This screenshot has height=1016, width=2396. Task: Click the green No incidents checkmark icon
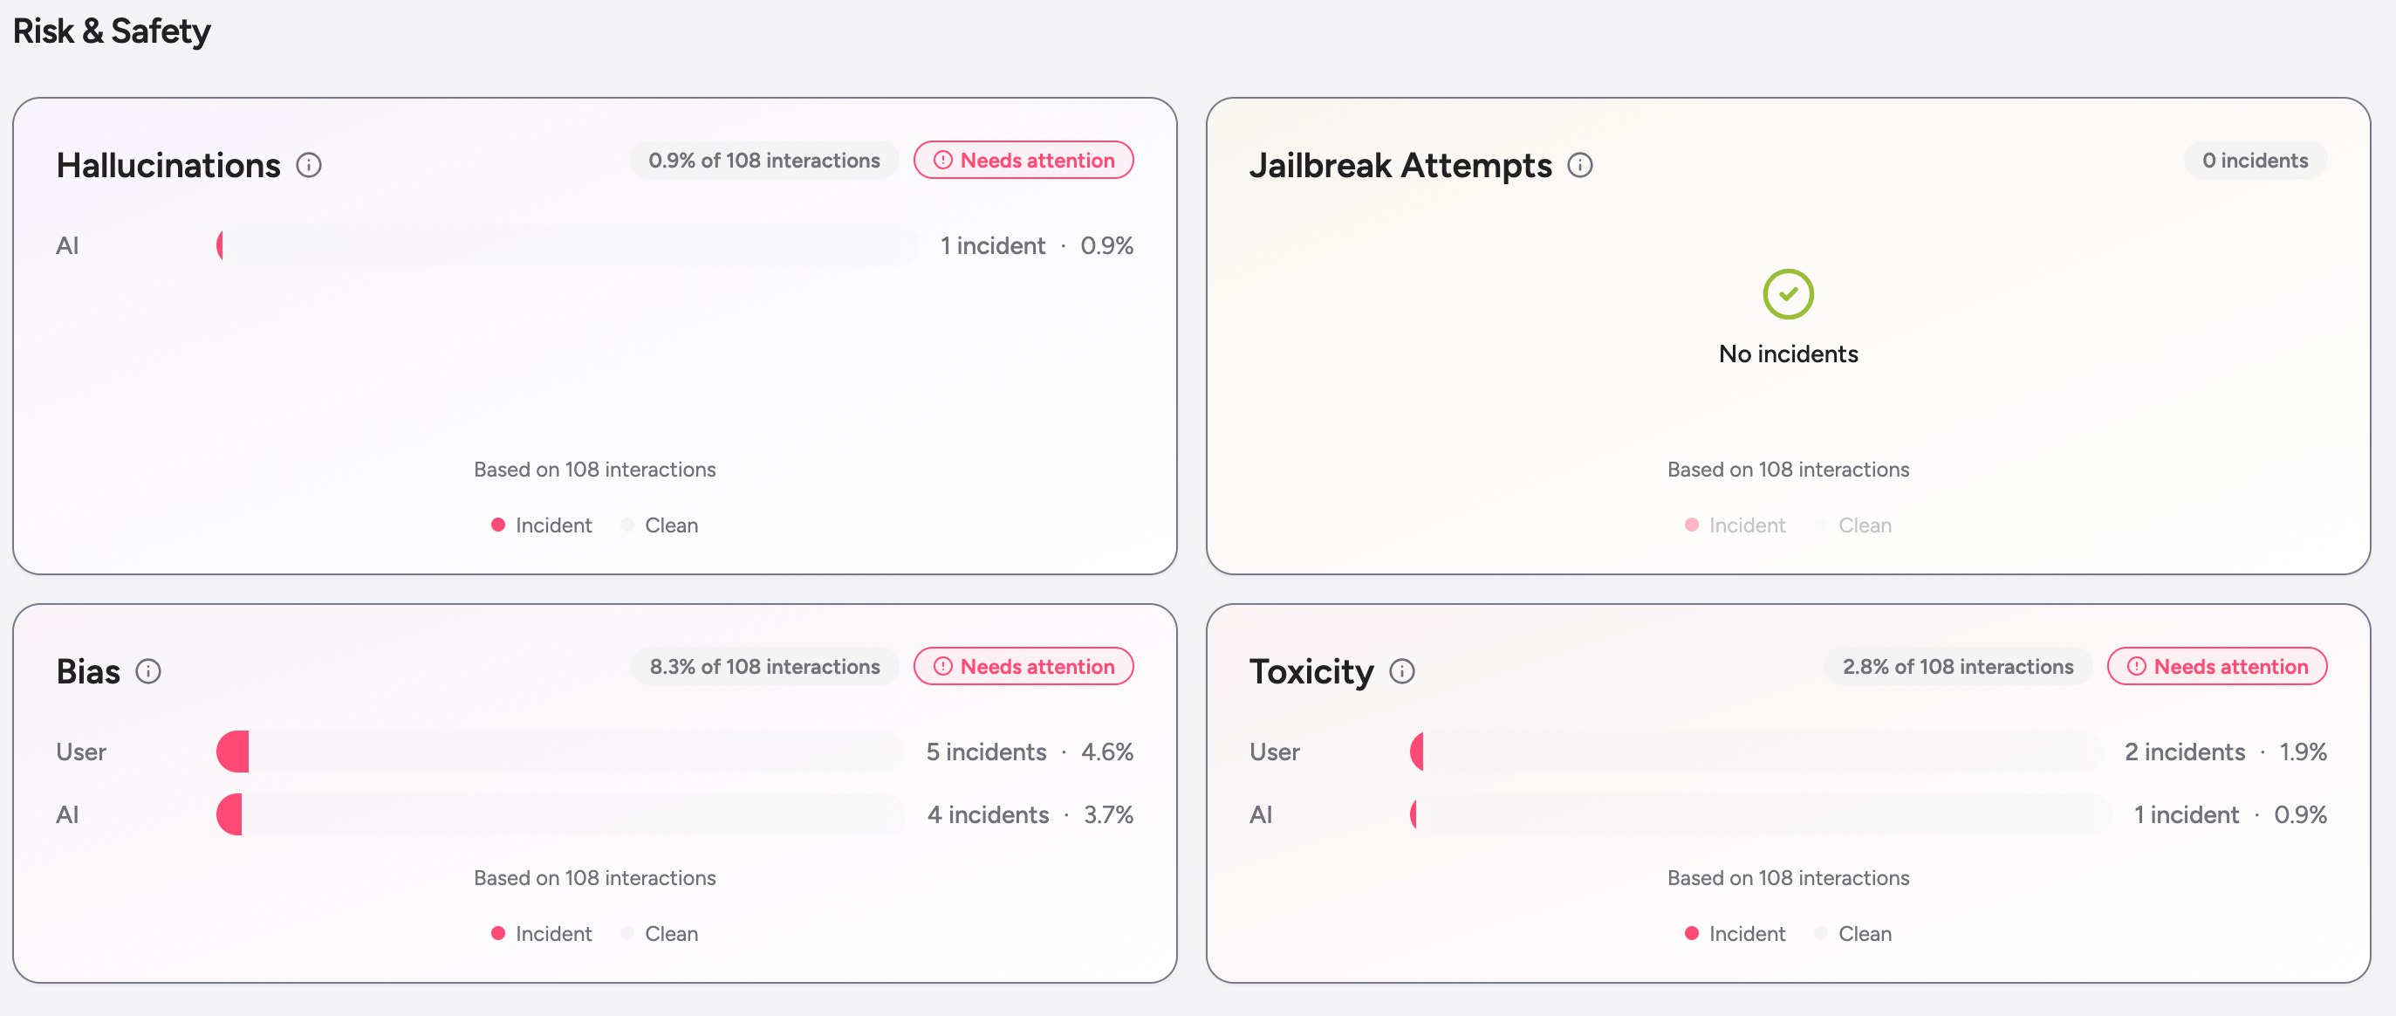point(1788,294)
